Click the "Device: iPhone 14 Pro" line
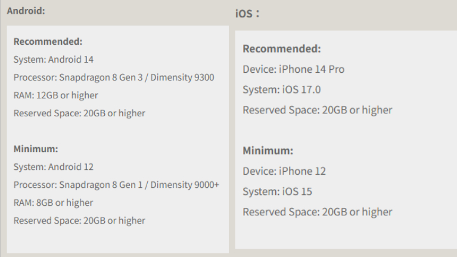The image size is (457, 257). tap(294, 69)
